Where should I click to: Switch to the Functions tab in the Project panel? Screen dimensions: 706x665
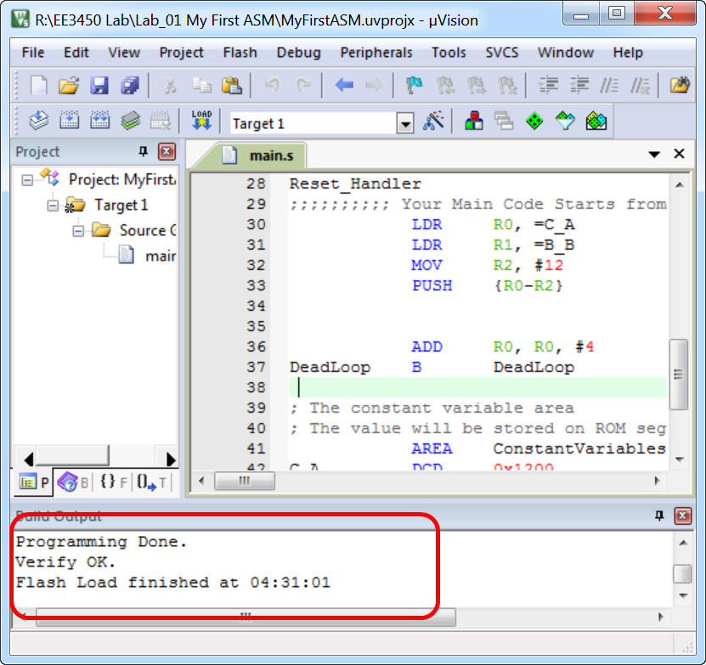[111, 482]
